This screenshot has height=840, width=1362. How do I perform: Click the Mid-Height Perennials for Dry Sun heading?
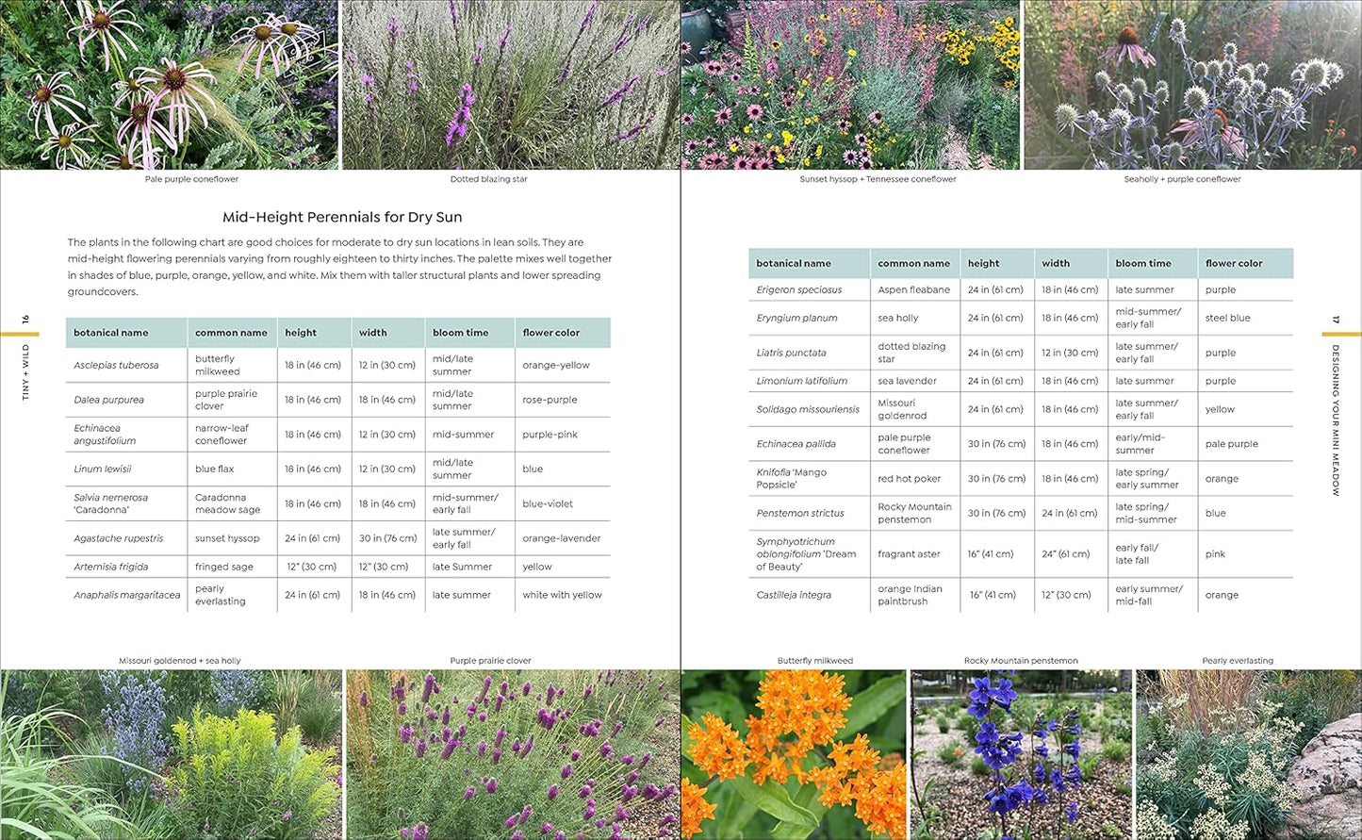coord(343,216)
